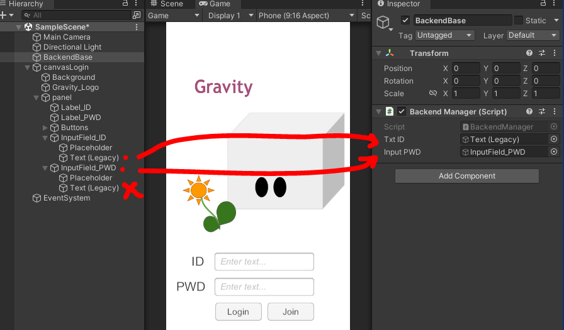Select the Main Camera object
Image resolution: width=564 pixels, height=330 pixels.
pyautogui.click(x=67, y=37)
